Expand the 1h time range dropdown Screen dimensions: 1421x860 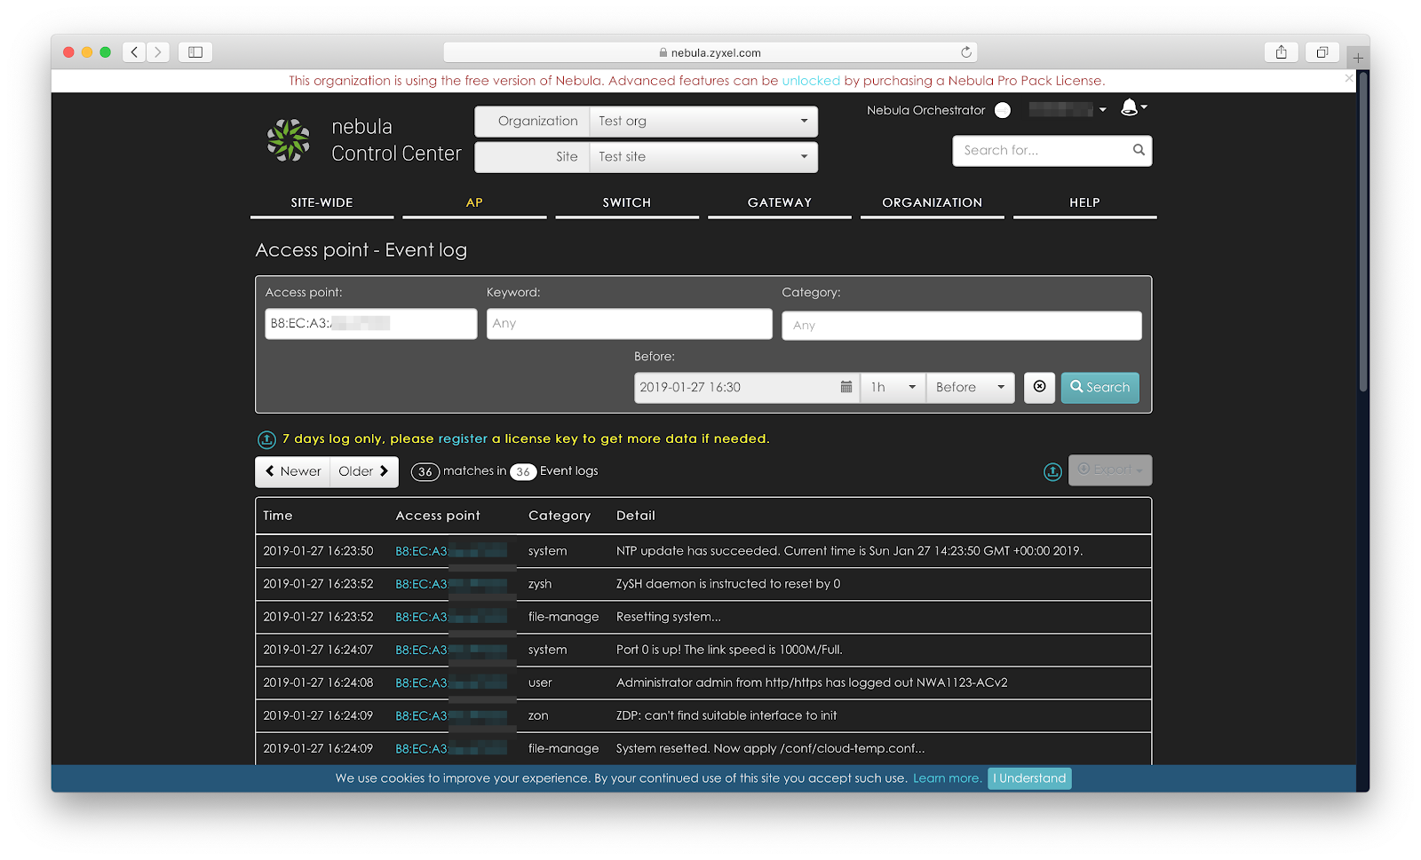coord(893,387)
